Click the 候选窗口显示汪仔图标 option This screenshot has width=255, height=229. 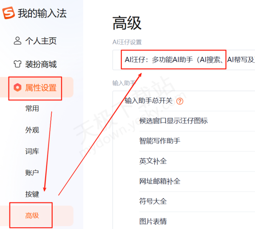click(173, 121)
